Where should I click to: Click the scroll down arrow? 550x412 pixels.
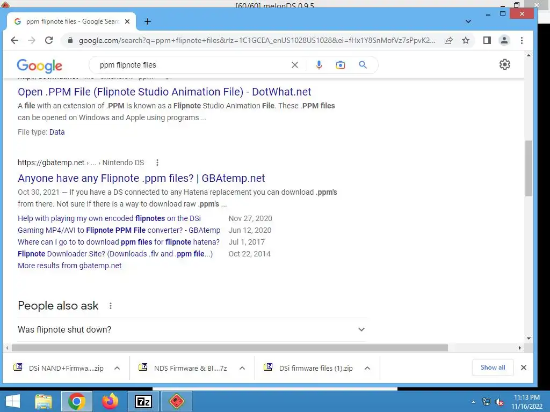coord(529,339)
